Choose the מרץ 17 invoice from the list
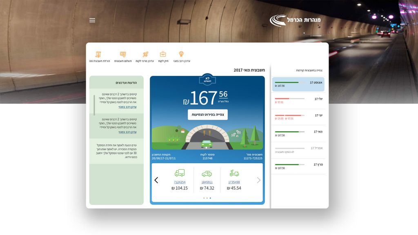The image size is (418, 235). 298,166
